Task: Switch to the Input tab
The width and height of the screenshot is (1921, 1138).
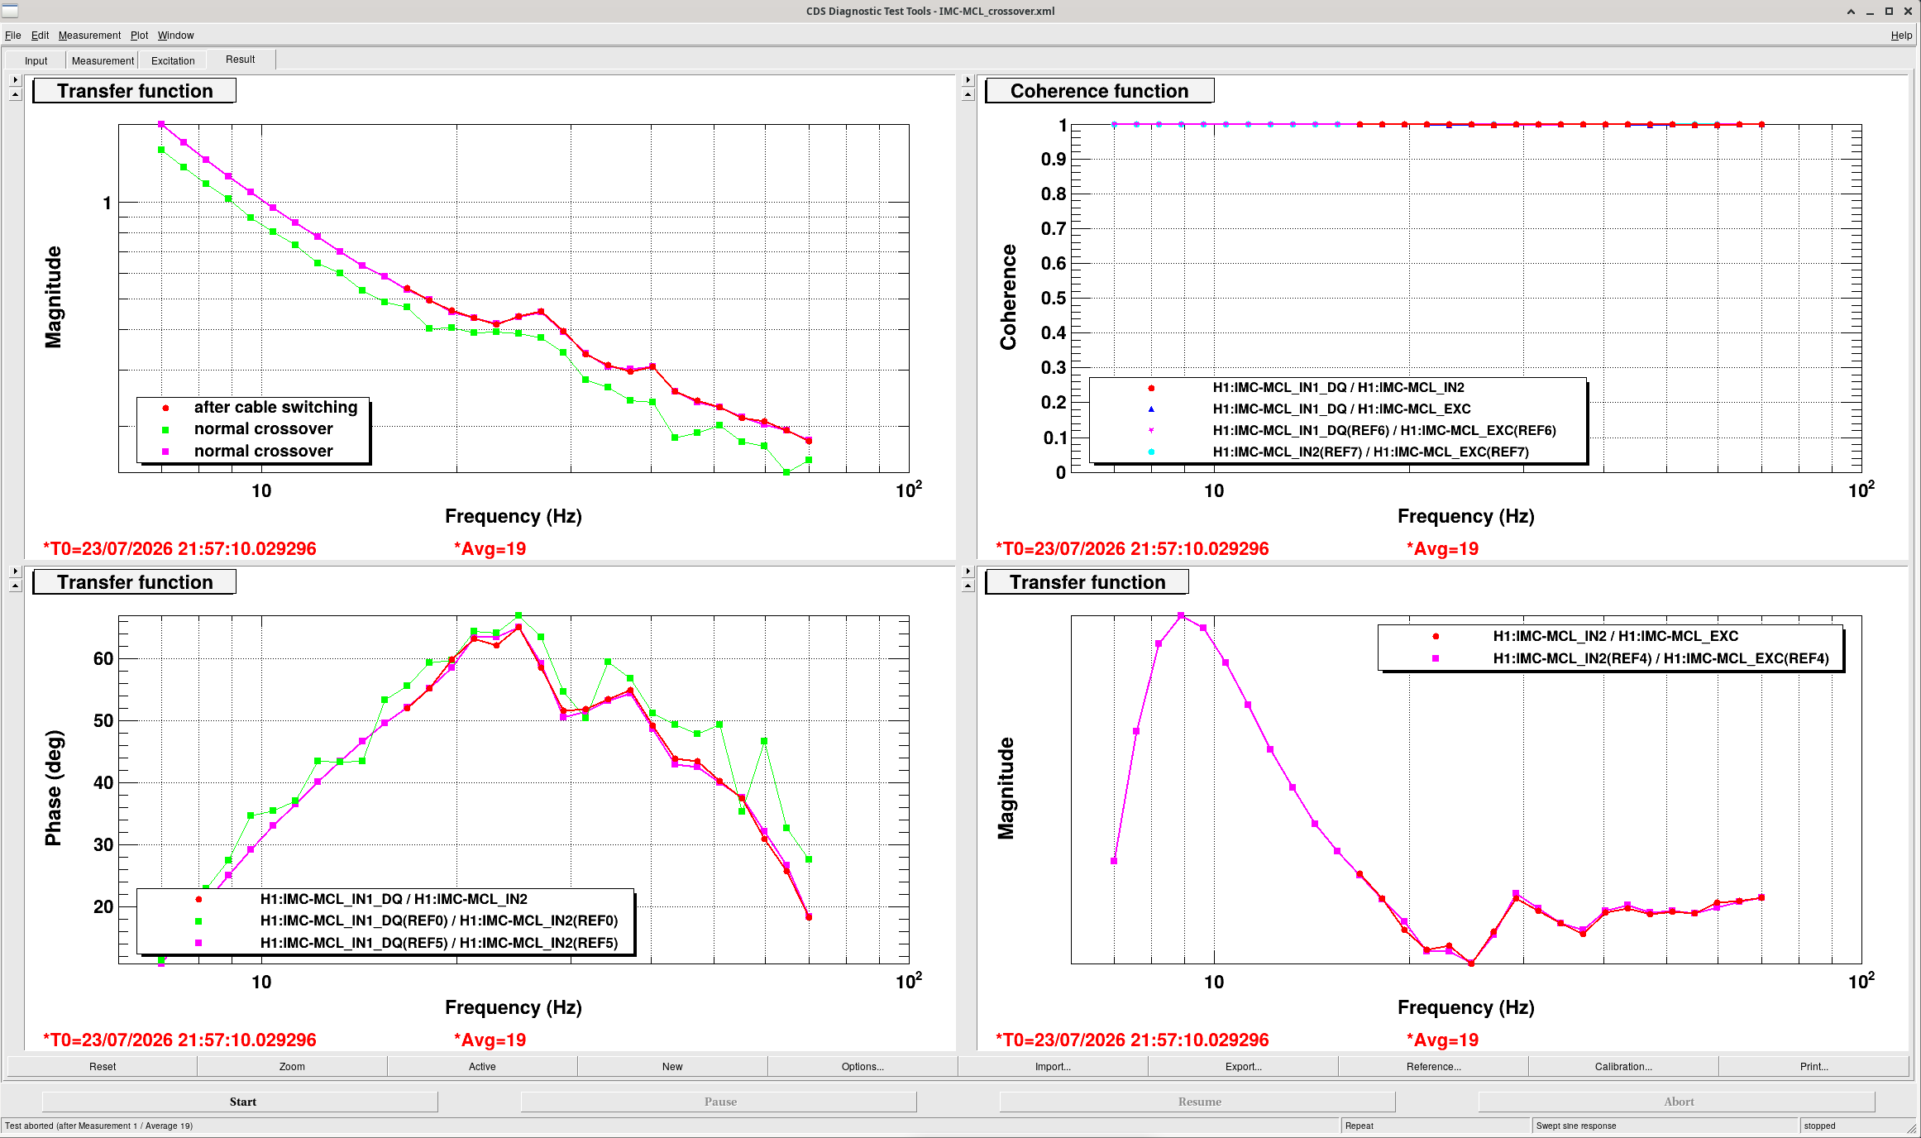Action: tap(36, 60)
